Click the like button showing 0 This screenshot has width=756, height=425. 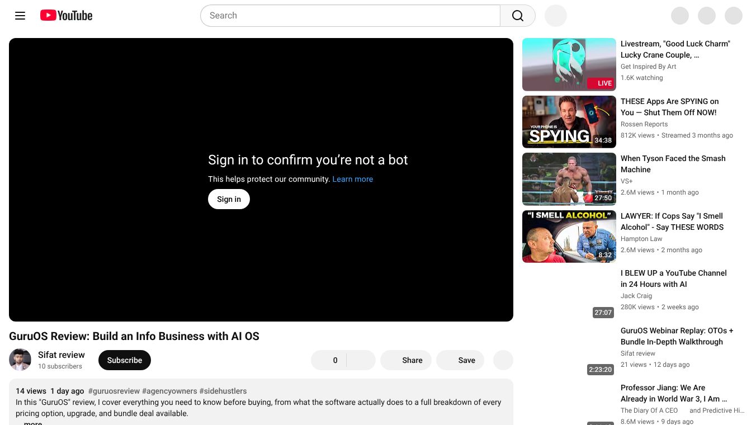329,360
